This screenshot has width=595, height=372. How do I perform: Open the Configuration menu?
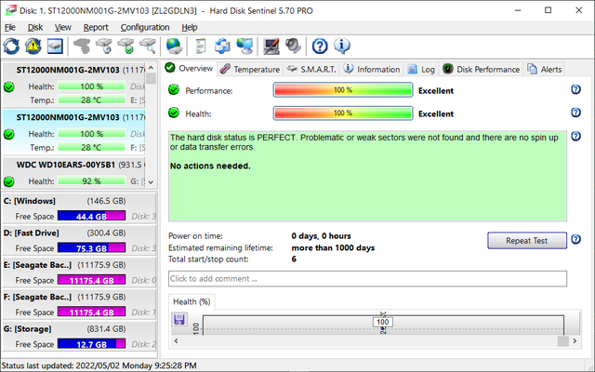click(x=145, y=27)
